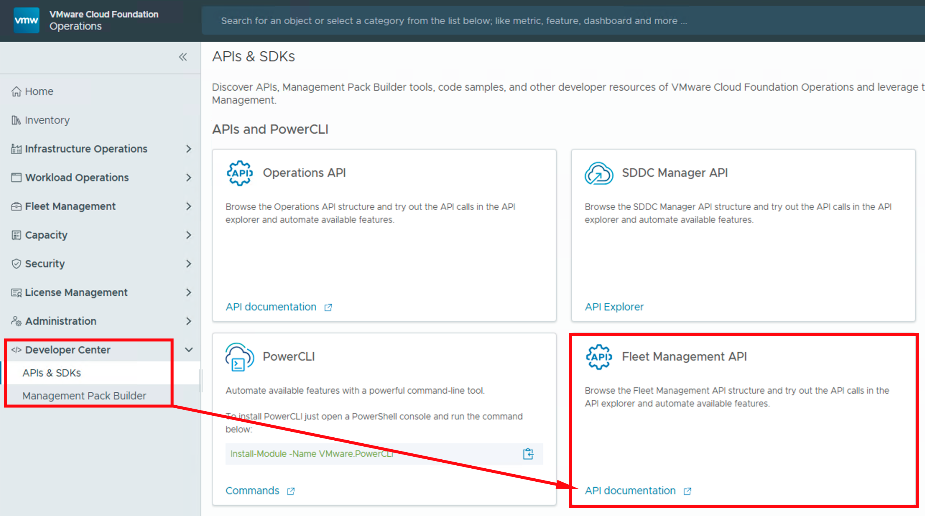Screen dimensions: 925x516
Task: Open Operations API documentation link
Action: 271,307
